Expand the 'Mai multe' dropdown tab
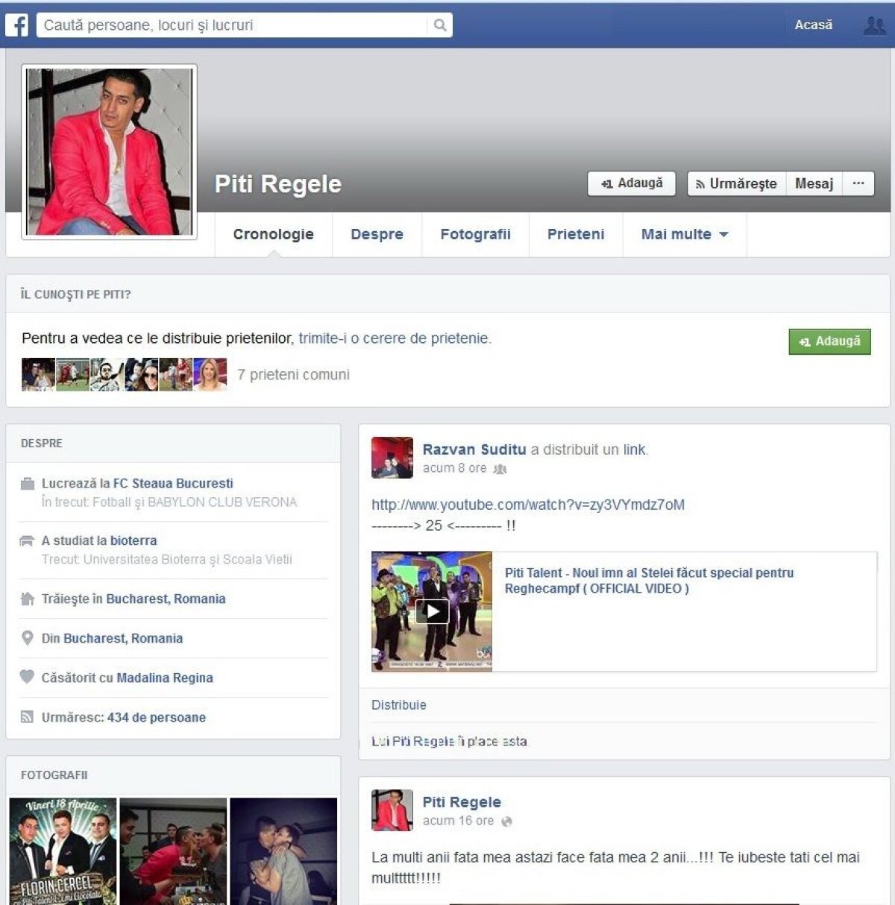The width and height of the screenshot is (895, 905). click(x=684, y=234)
